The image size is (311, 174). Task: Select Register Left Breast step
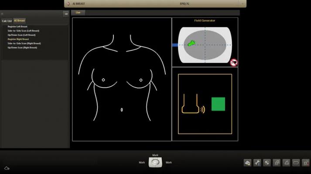[17, 27]
